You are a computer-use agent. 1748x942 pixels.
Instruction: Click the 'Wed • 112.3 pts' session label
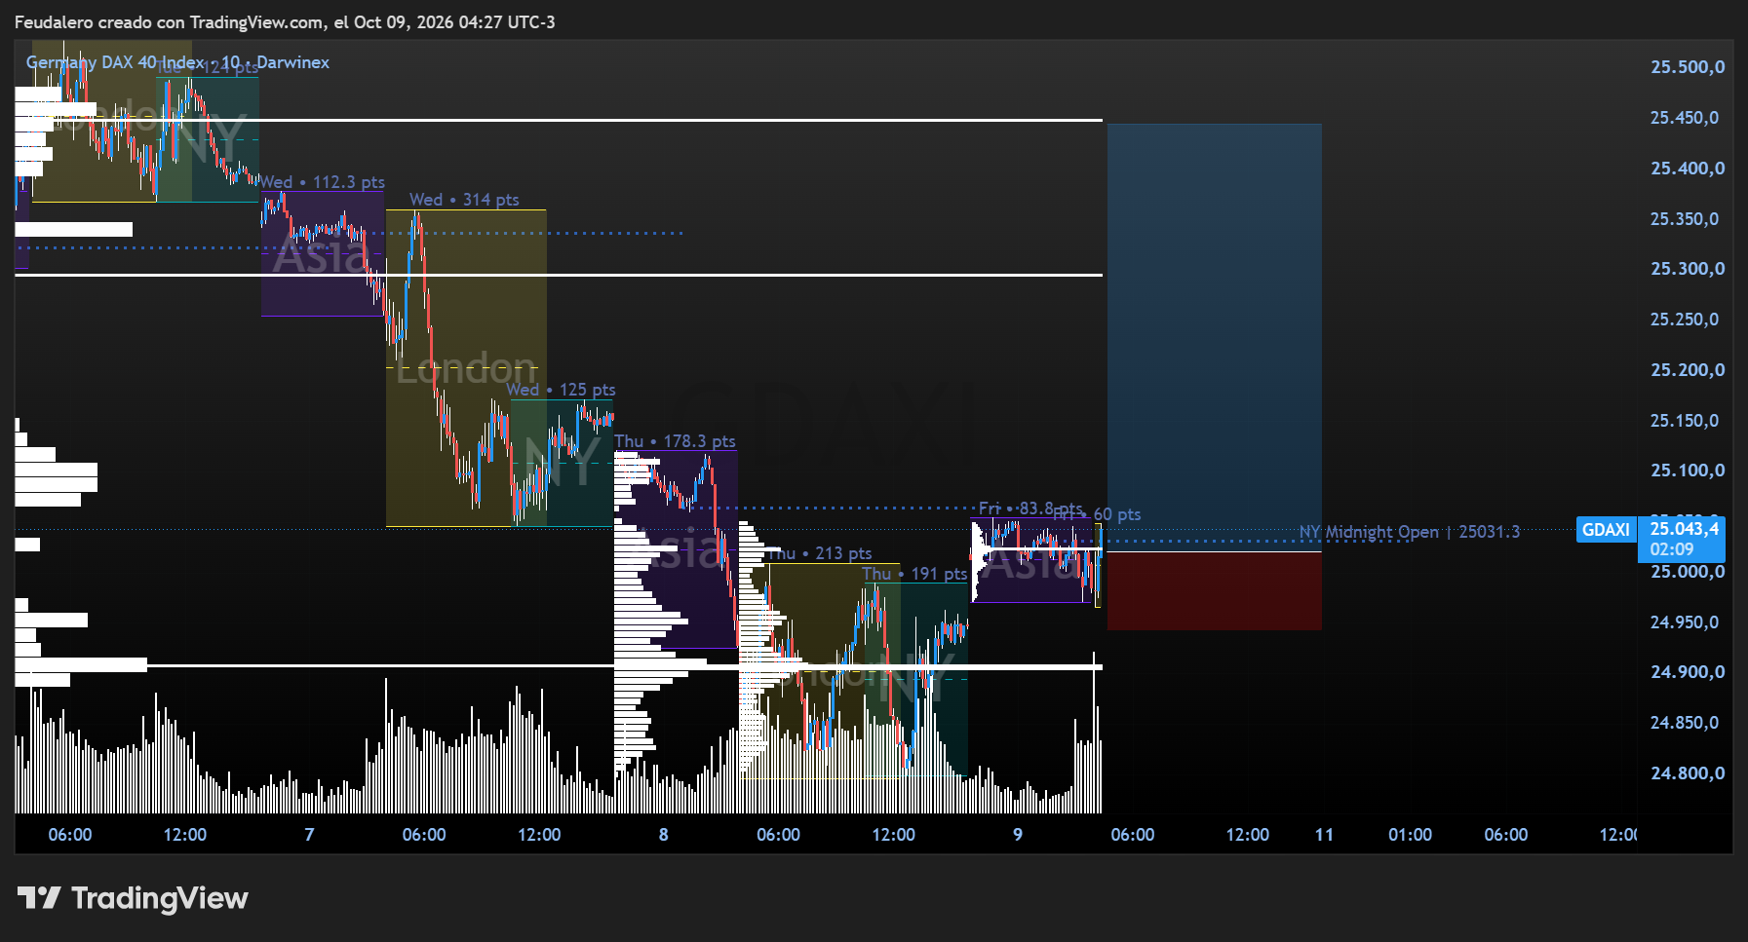(x=322, y=182)
